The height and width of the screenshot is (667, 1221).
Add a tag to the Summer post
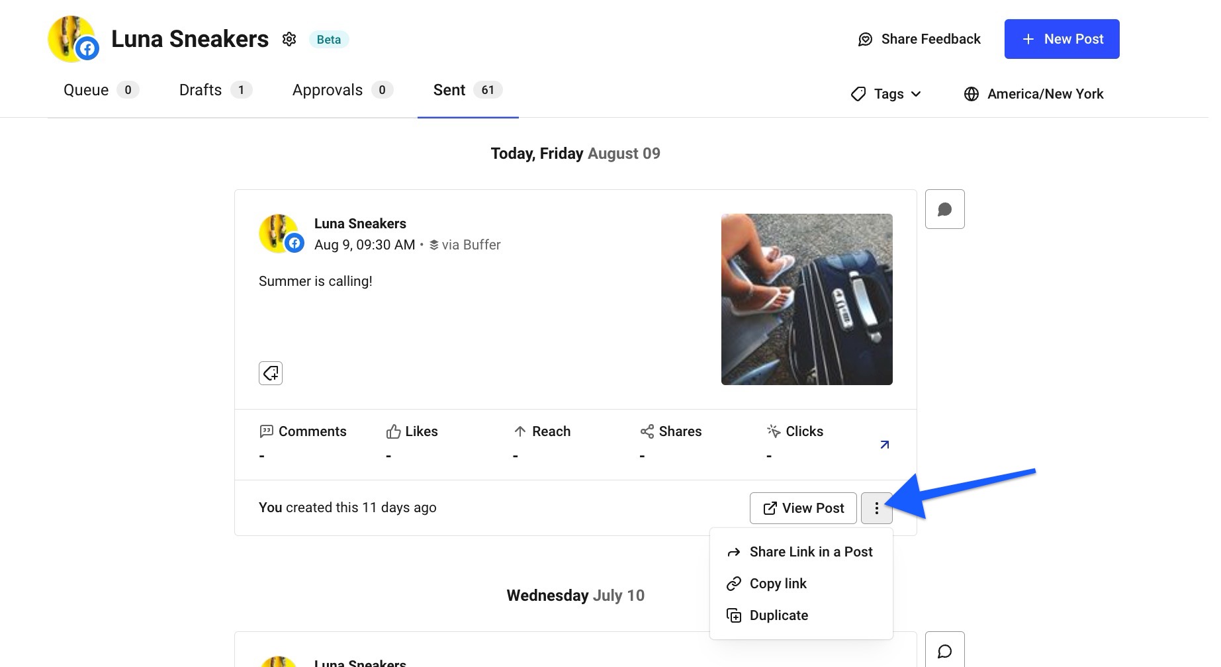point(271,373)
